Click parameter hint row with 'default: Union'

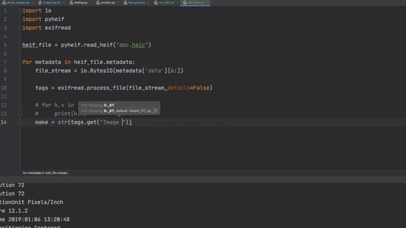119,111
